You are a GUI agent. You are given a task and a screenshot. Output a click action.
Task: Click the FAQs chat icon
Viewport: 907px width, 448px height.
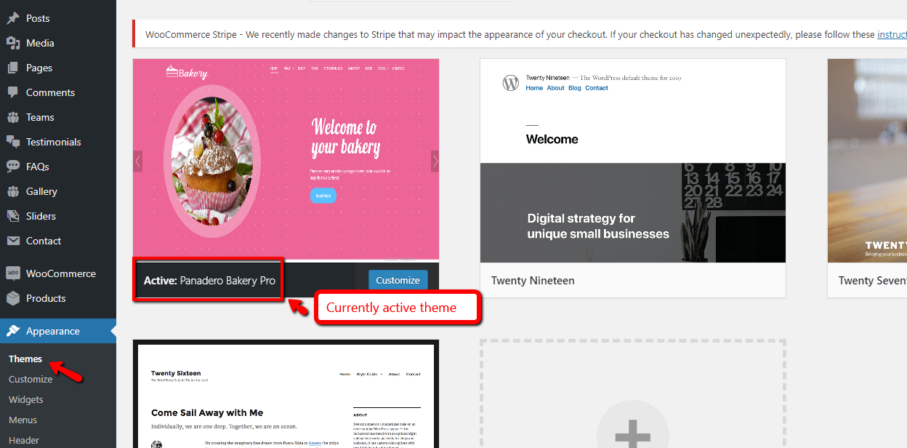(13, 167)
